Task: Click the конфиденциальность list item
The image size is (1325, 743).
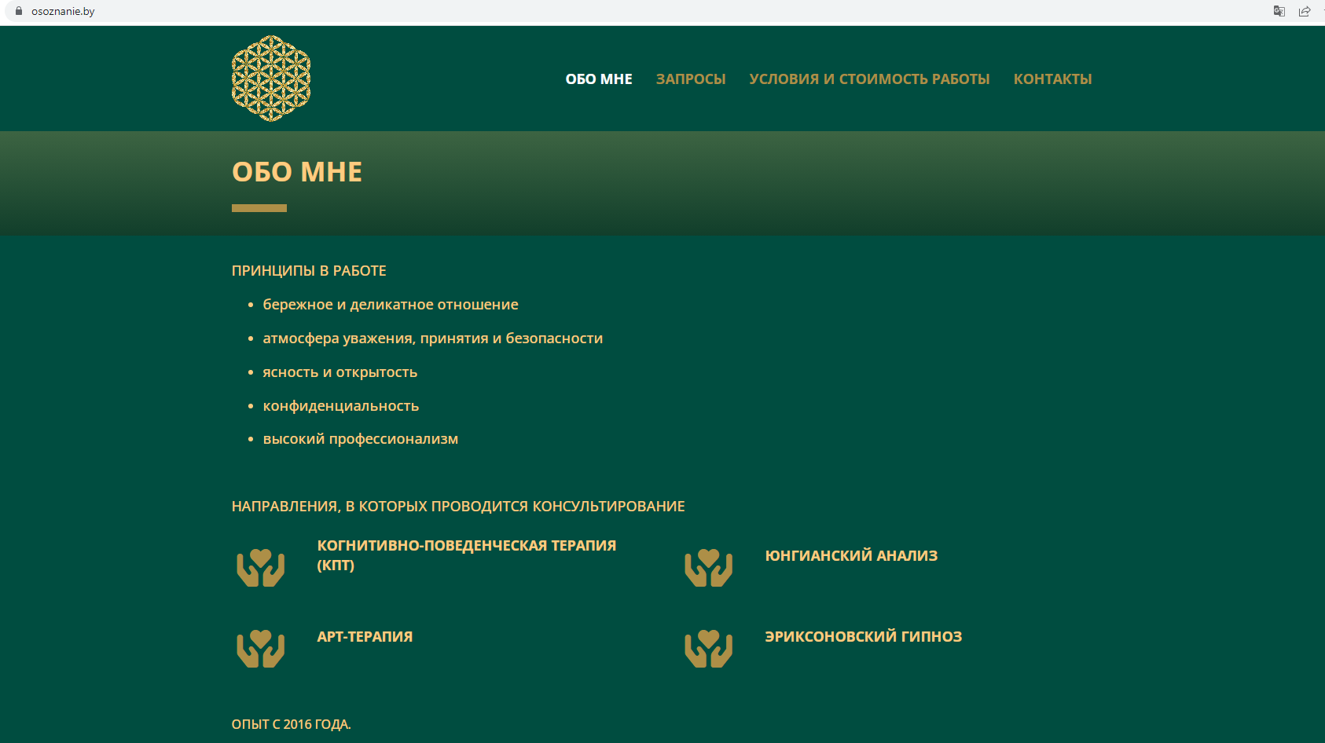Action: tap(340, 406)
